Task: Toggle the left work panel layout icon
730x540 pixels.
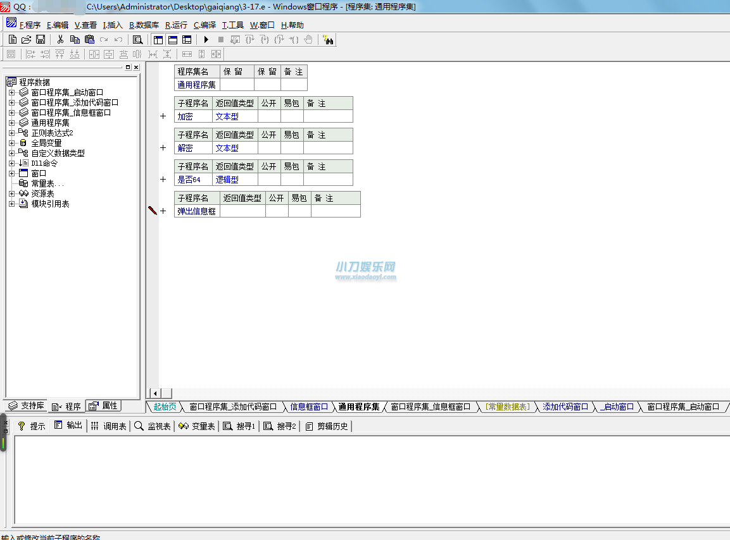Action: tap(158, 40)
